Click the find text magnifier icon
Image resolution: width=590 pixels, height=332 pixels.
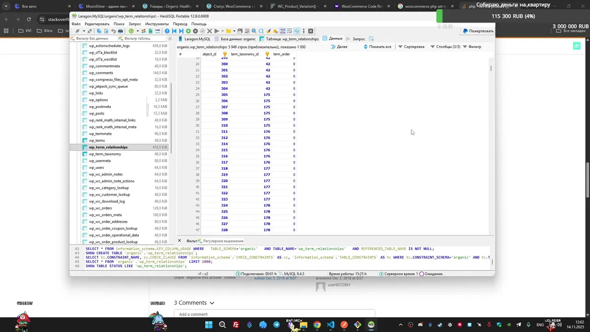(x=254, y=31)
